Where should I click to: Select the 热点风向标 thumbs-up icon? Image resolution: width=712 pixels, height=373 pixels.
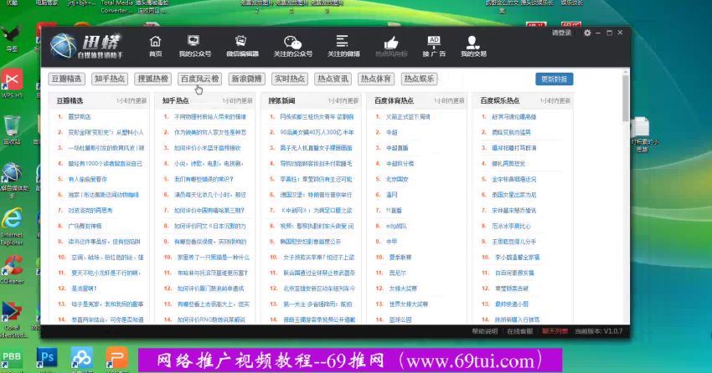click(x=391, y=47)
